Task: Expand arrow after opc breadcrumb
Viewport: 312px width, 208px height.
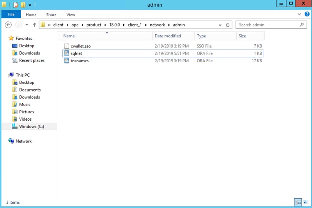Action: [82, 25]
